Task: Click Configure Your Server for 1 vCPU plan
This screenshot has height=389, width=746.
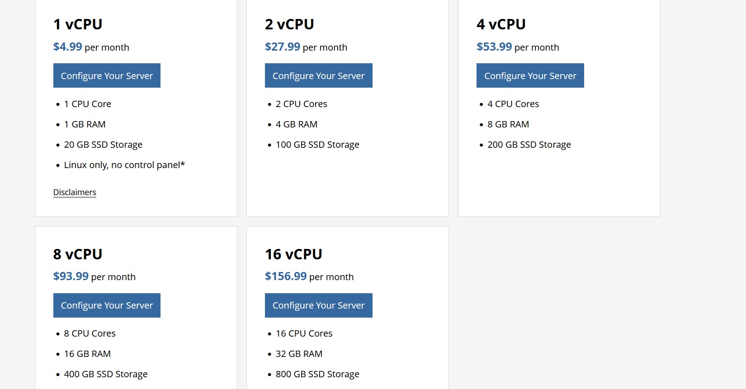Action: [107, 75]
